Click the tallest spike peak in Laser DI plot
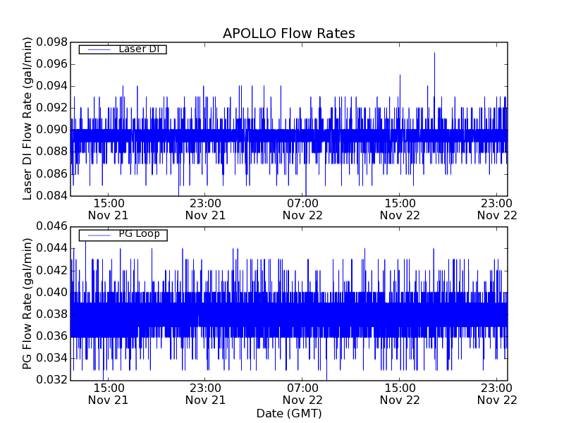The height and width of the screenshot is (423, 564). point(434,53)
